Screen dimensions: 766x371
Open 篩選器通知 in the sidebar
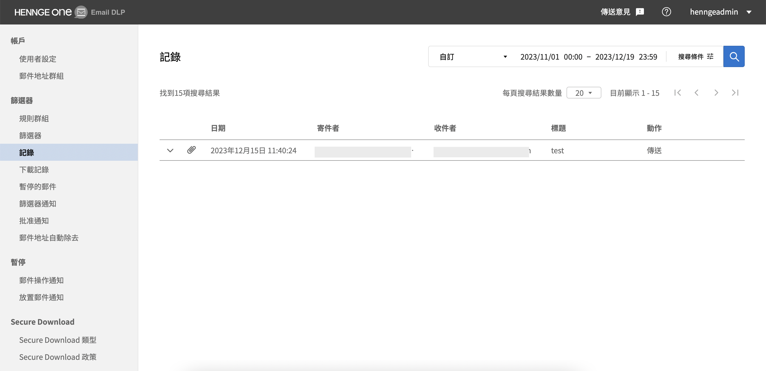tap(38, 204)
